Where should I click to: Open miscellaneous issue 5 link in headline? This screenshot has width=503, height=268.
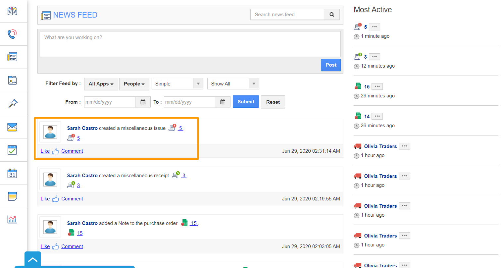(x=180, y=128)
